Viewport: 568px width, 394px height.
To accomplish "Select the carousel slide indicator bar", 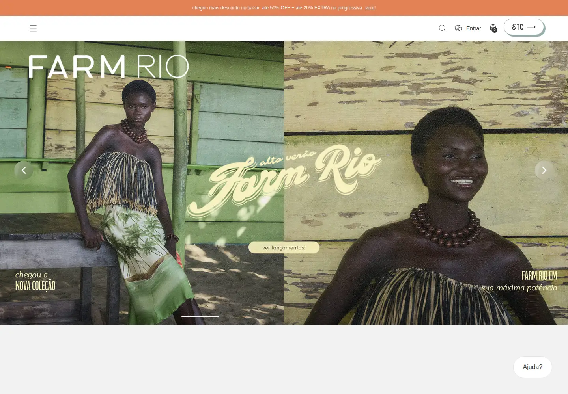I will coord(200,316).
